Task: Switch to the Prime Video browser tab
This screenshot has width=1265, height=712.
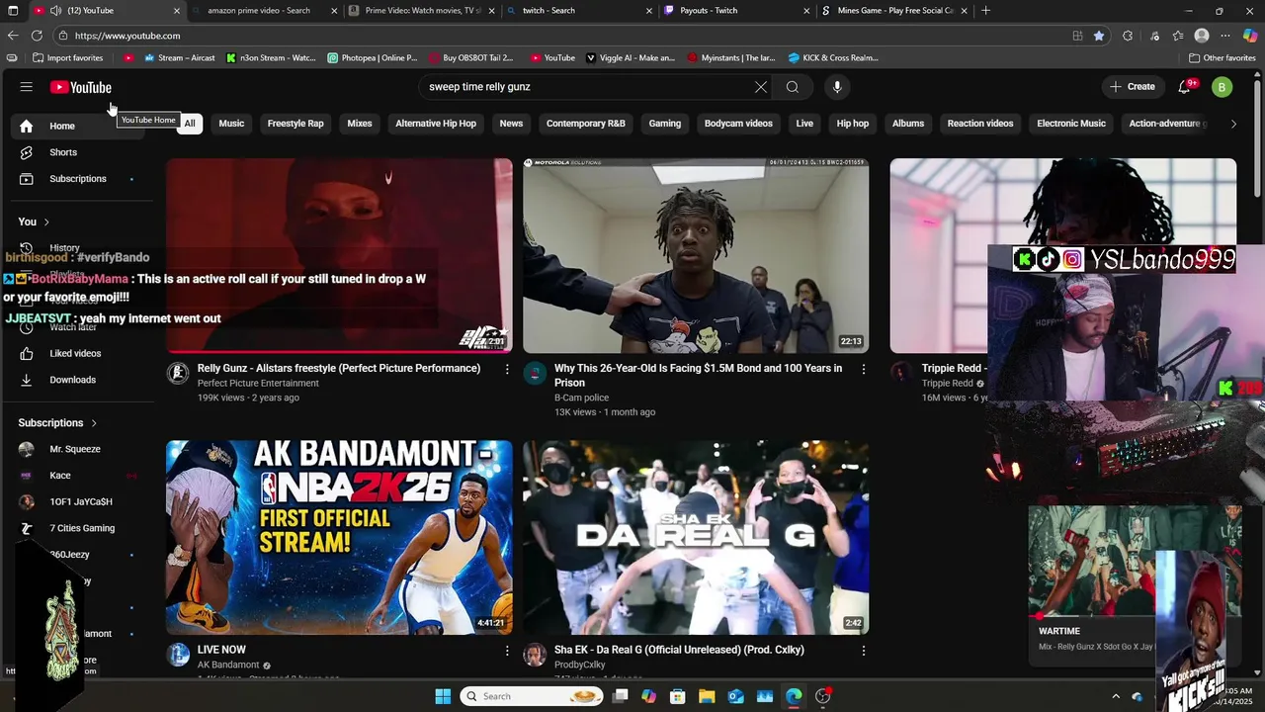Action: click(x=423, y=11)
